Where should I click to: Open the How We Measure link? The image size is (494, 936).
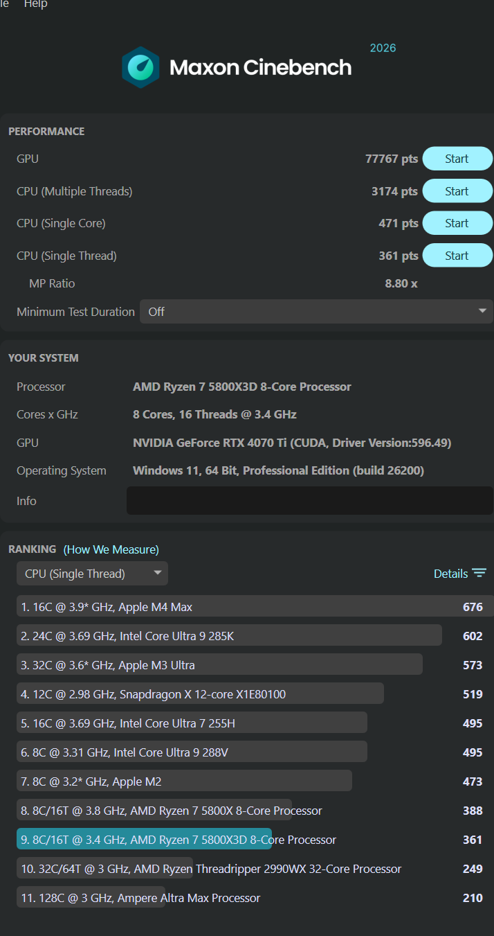click(x=111, y=549)
